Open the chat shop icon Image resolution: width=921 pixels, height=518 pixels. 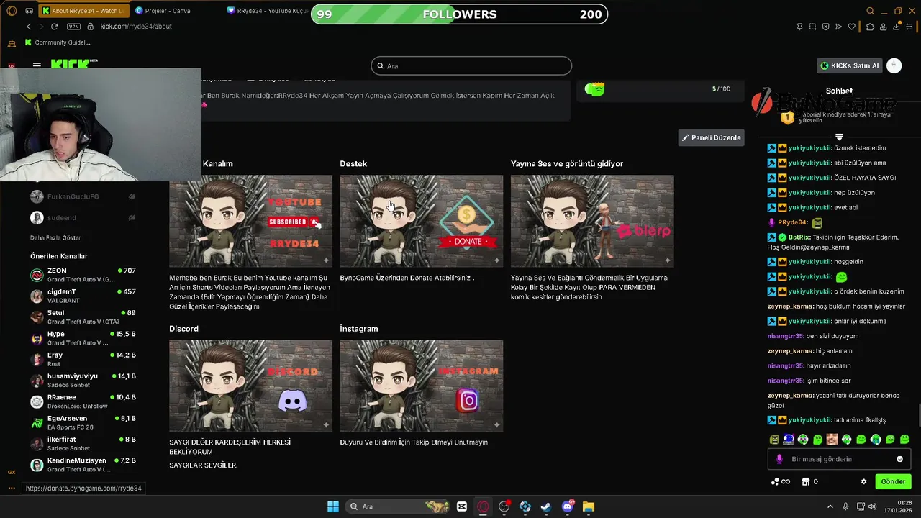point(807,481)
